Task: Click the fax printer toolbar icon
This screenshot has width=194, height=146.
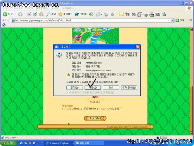Action: [x=152, y=14]
